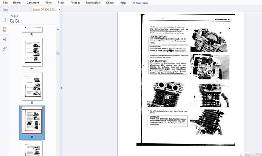Viewport: 262px width, 156px height.
Task: Open the Bookmarks panel icon
Action: click(5, 20)
